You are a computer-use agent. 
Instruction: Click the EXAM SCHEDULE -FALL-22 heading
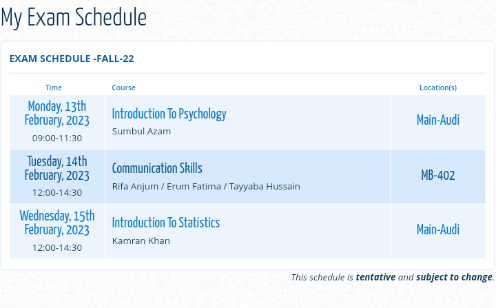(72, 59)
